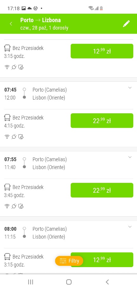The width and height of the screenshot is (137, 290).
Task: Tap shield safety icon on first trip
Action: (21, 67)
